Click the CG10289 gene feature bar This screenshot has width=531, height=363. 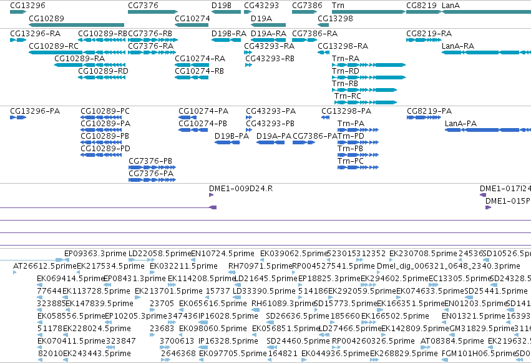pyautogui.click(x=77, y=25)
